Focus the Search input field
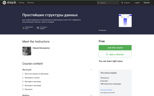Viewport: 154px width, 96px height. coord(108,3)
